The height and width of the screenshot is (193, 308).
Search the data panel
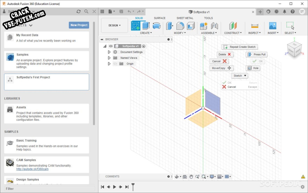(x=86, y=11)
